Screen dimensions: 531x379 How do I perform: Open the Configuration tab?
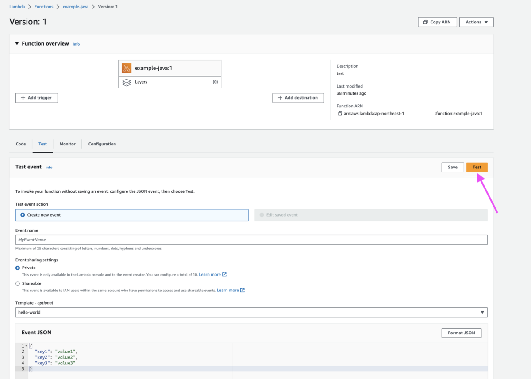pyautogui.click(x=102, y=144)
